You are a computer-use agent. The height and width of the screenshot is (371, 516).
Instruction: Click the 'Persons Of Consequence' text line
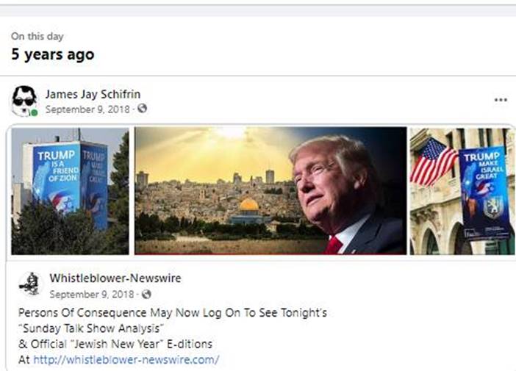(x=173, y=312)
